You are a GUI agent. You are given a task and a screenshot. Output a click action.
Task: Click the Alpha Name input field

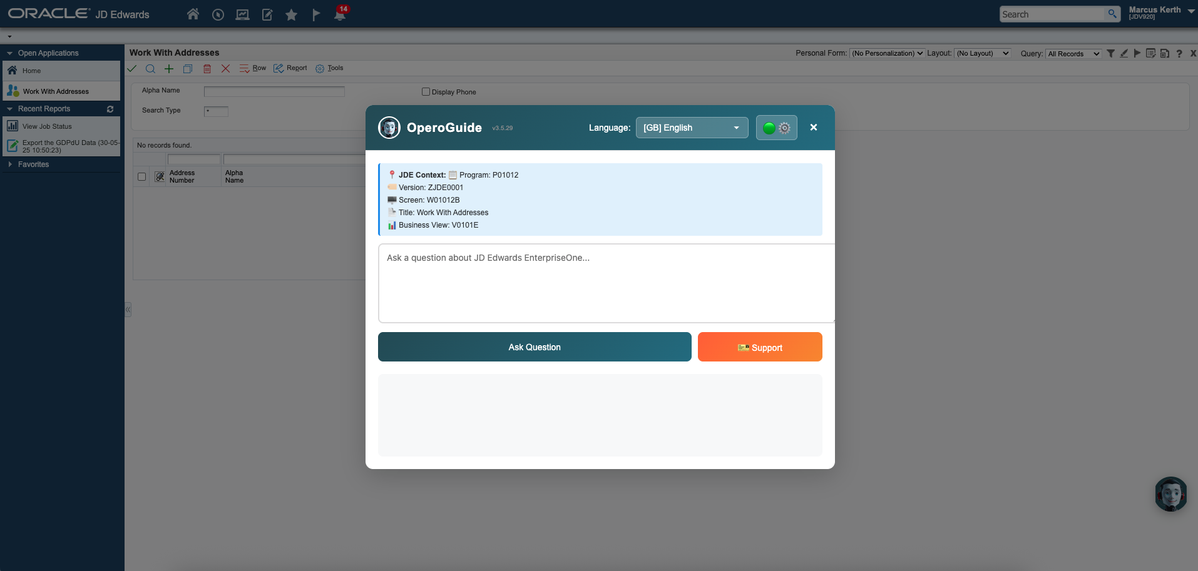(x=274, y=91)
